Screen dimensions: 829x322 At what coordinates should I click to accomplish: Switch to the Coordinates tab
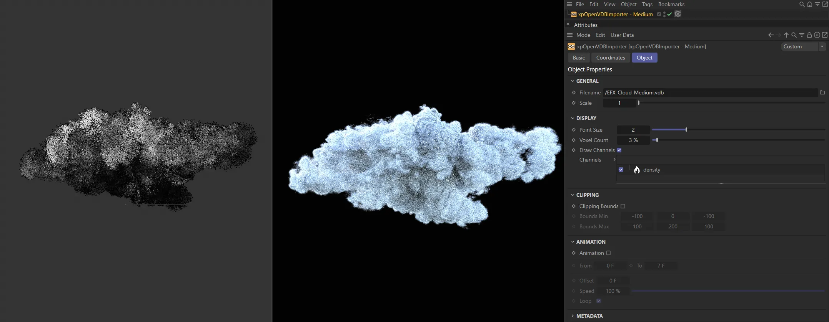coord(611,58)
